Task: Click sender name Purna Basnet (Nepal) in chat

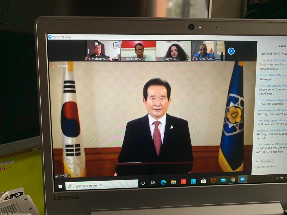Action: tap(274, 130)
